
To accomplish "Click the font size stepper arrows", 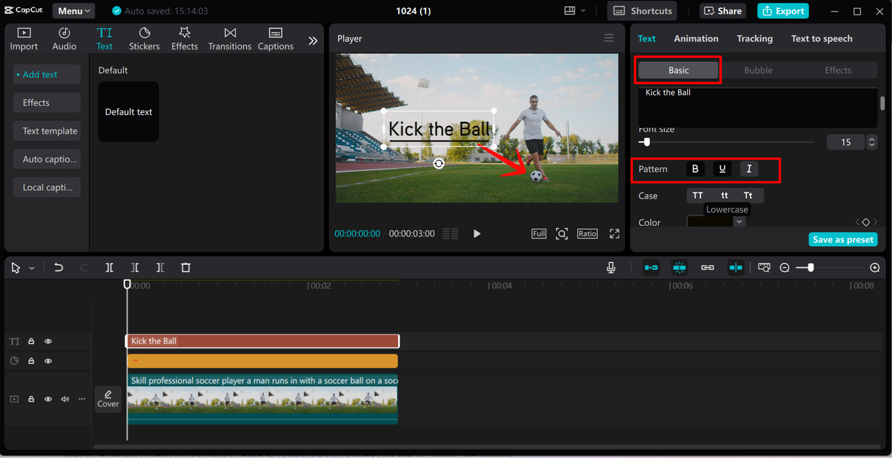I will pos(871,142).
